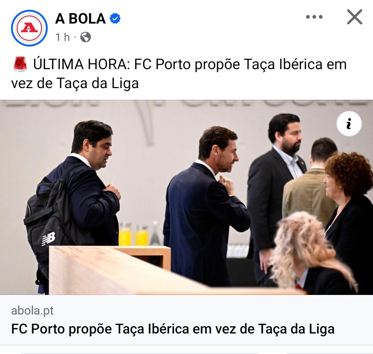Open the abola.pt domain link
The image size is (373, 354).
(32, 311)
